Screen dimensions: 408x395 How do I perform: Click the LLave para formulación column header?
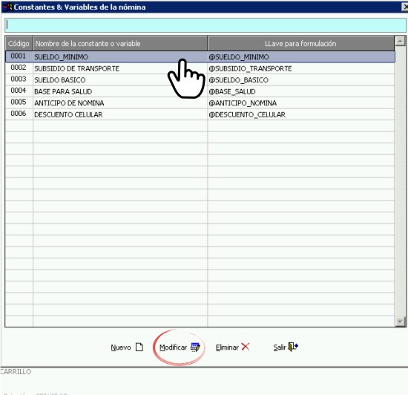[x=301, y=43]
